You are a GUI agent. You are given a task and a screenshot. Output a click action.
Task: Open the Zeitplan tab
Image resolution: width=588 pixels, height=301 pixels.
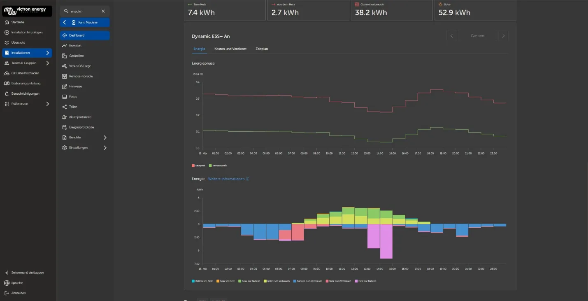pyautogui.click(x=262, y=49)
